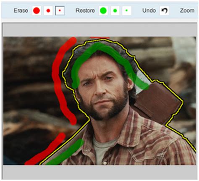199x181 pixels.
Task: Select the large green Restore brush
Action: coord(103,10)
